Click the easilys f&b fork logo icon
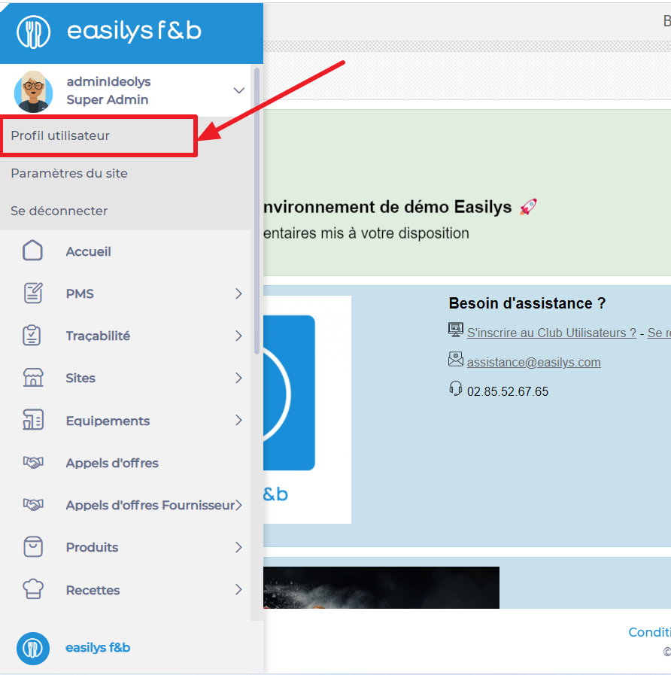 pyautogui.click(x=33, y=32)
